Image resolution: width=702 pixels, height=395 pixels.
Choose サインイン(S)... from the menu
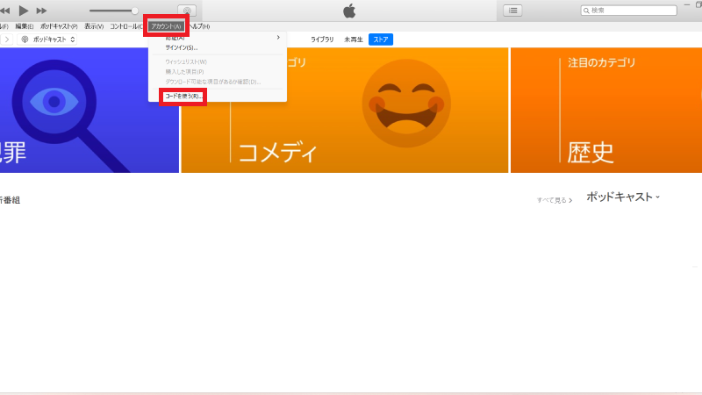(x=182, y=47)
